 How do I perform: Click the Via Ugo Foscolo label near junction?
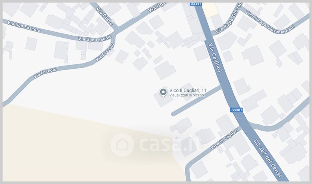pyautogui.click(x=95, y=39)
